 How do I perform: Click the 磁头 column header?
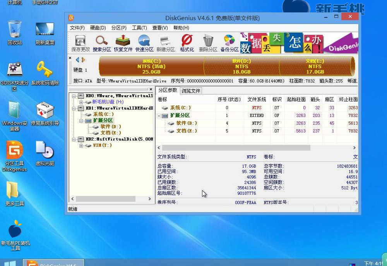coord(315,99)
